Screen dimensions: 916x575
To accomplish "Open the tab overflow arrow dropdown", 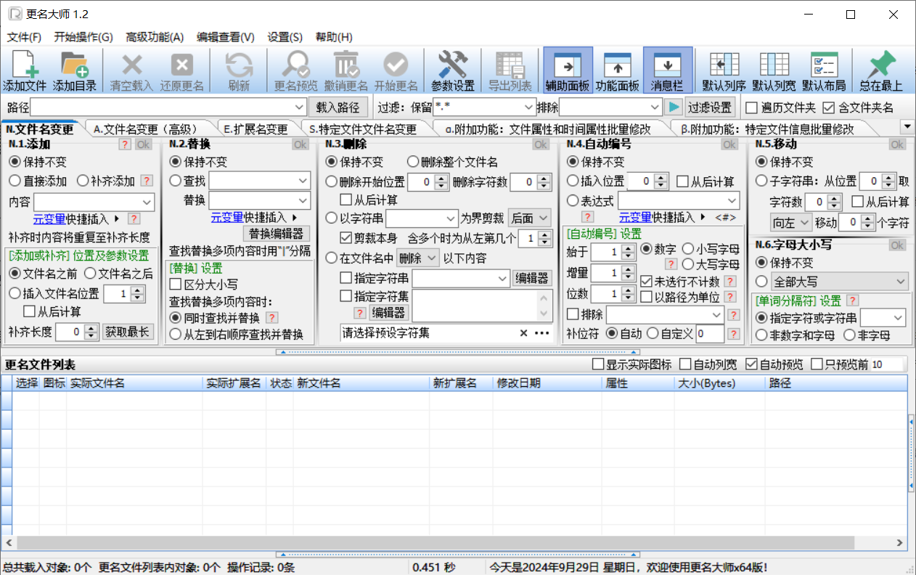I will point(907,126).
